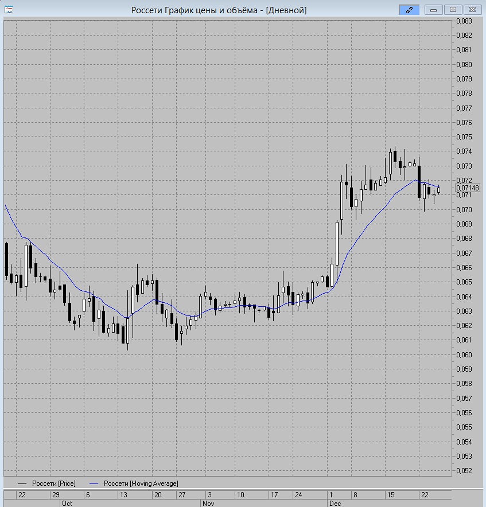
Task: Click the 0,063 price axis label
Action: [464, 311]
